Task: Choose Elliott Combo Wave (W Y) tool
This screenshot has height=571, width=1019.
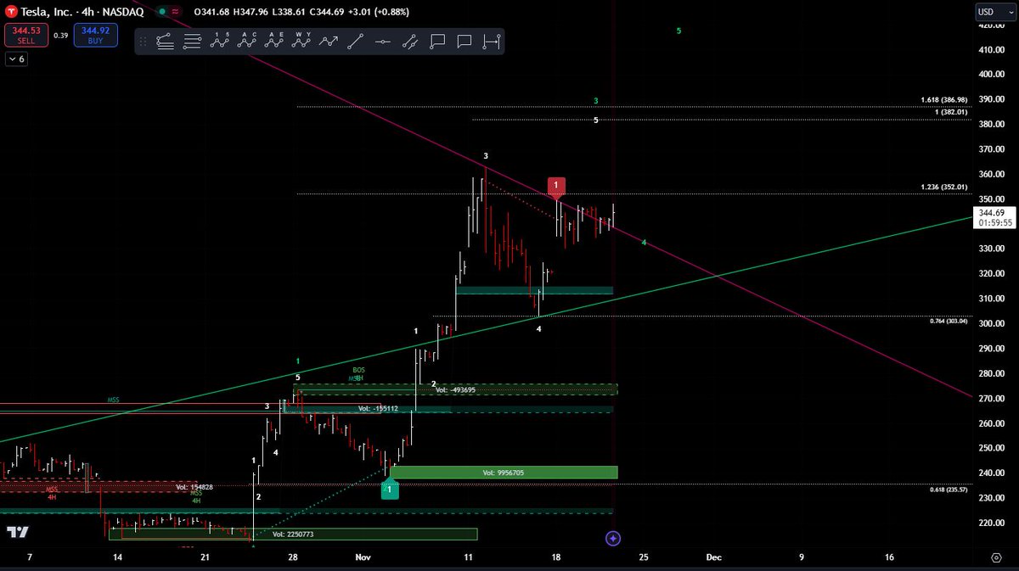Action: click(x=302, y=41)
